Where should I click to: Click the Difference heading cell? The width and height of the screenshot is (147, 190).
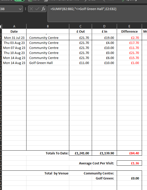[x=129, y=32]
